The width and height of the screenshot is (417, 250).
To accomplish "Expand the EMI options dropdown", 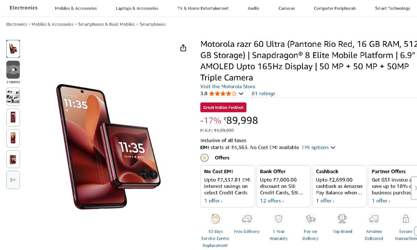I will click(318, 148).
